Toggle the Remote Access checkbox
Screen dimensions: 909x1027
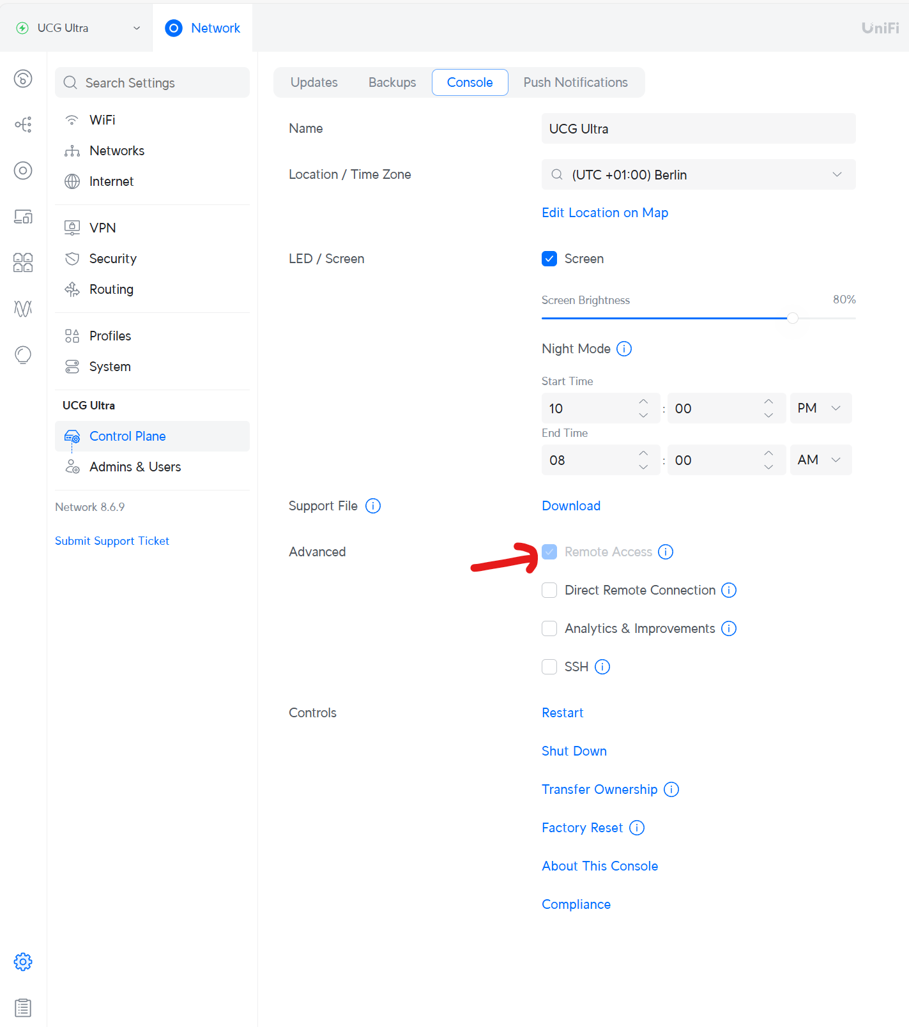pos(549,552)
